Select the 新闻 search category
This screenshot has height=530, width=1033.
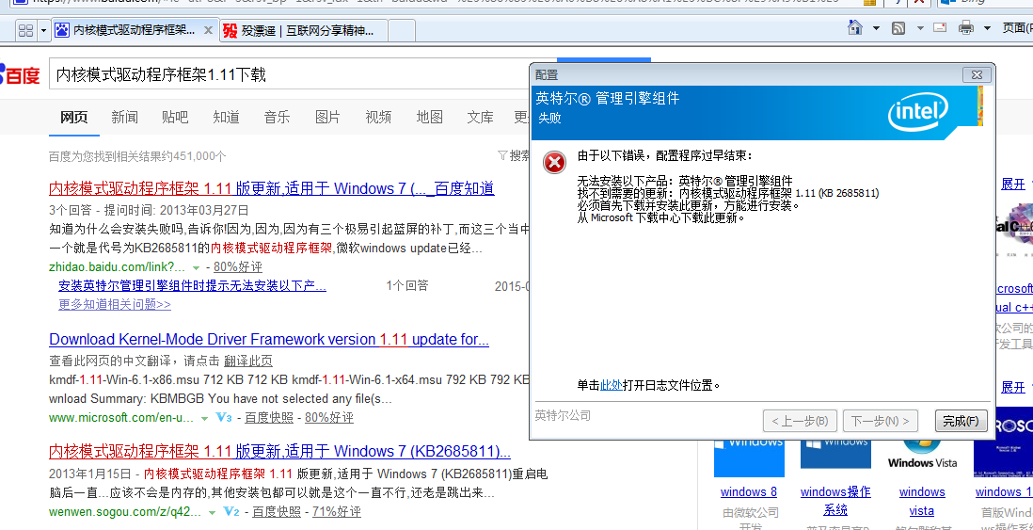coord(124,118)
